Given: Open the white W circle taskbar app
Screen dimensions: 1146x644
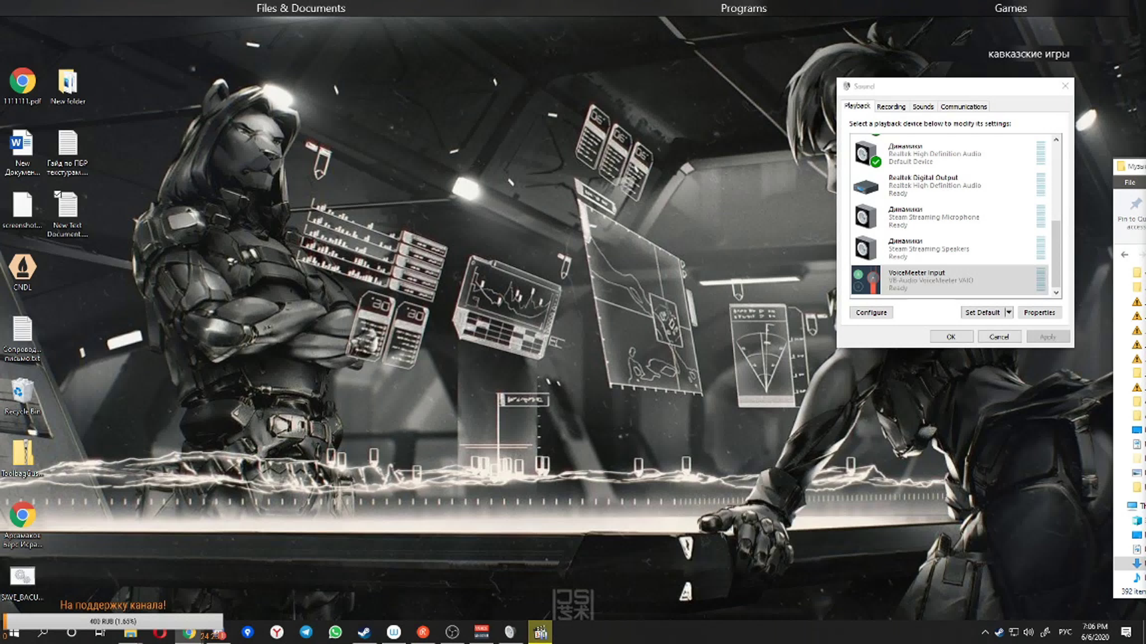Looking at the screenshot, I should pyautogui.click(x=394, y=632).
